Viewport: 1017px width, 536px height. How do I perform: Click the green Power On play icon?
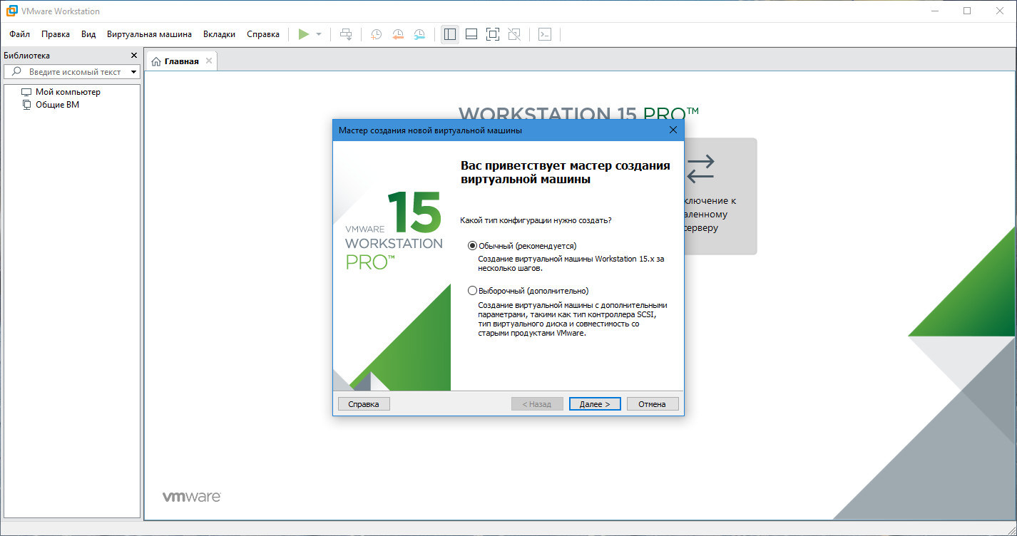tap(304, 34)
